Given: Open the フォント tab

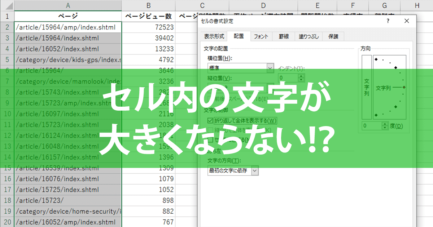Looking at the screenshot, I should click(261, 36).
